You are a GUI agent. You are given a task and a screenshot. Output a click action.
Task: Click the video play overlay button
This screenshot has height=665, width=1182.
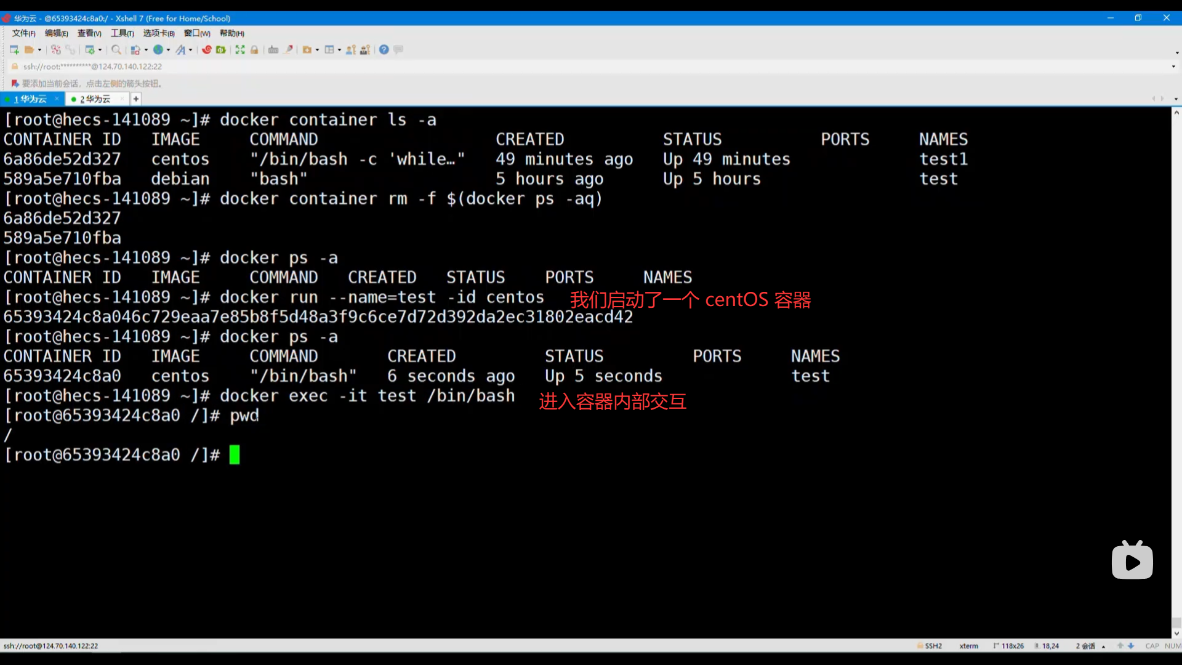coord(1132,562)
